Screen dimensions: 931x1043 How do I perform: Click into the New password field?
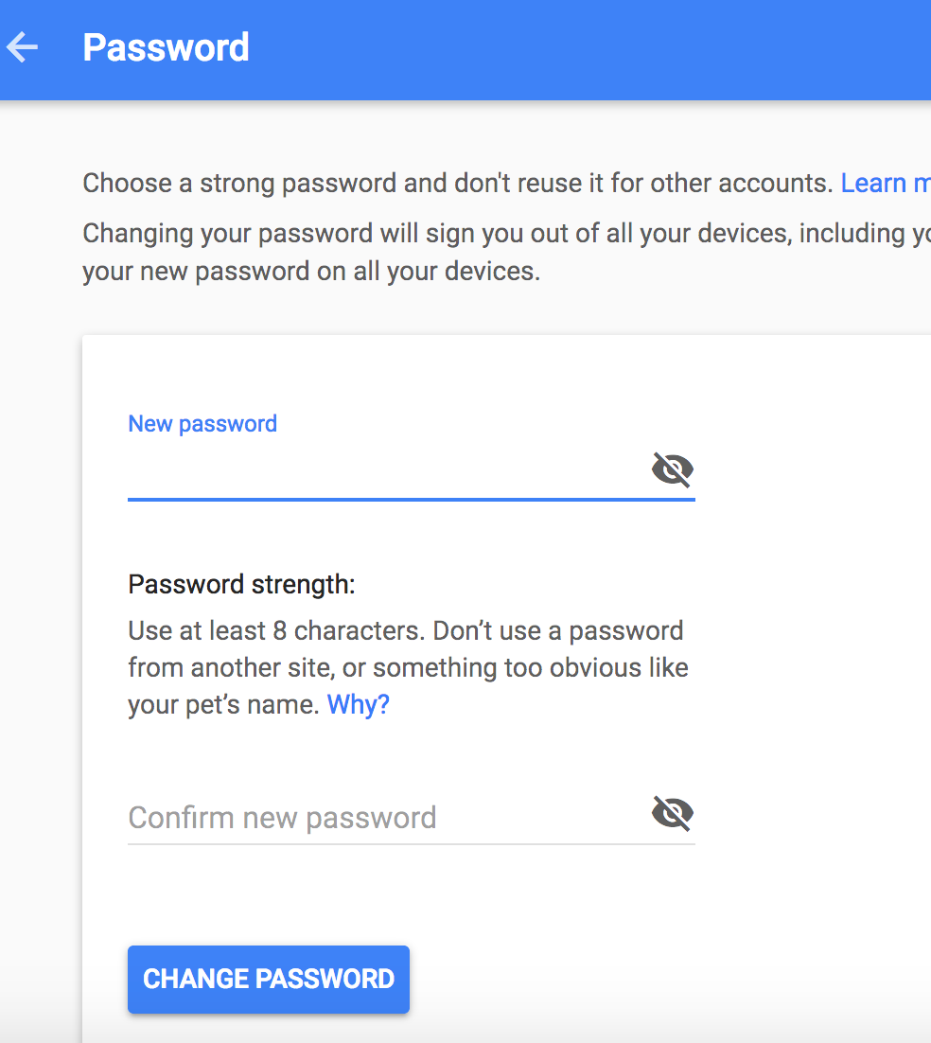coord(388,470)
